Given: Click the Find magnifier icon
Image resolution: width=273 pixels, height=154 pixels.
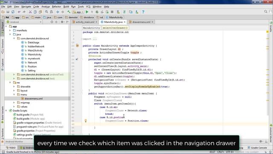Looking at the screenshot, I should click(x=46, y=12).
